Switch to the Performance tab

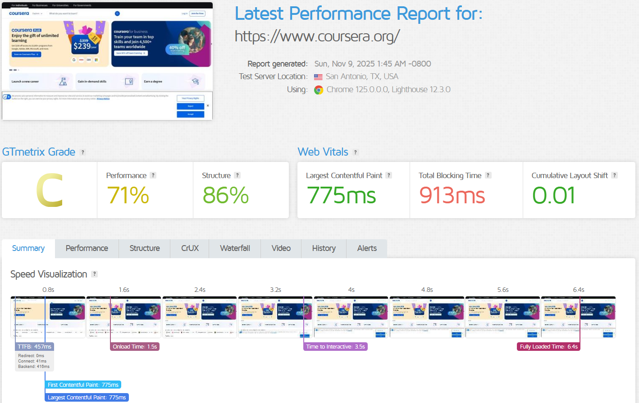(87, 248)
